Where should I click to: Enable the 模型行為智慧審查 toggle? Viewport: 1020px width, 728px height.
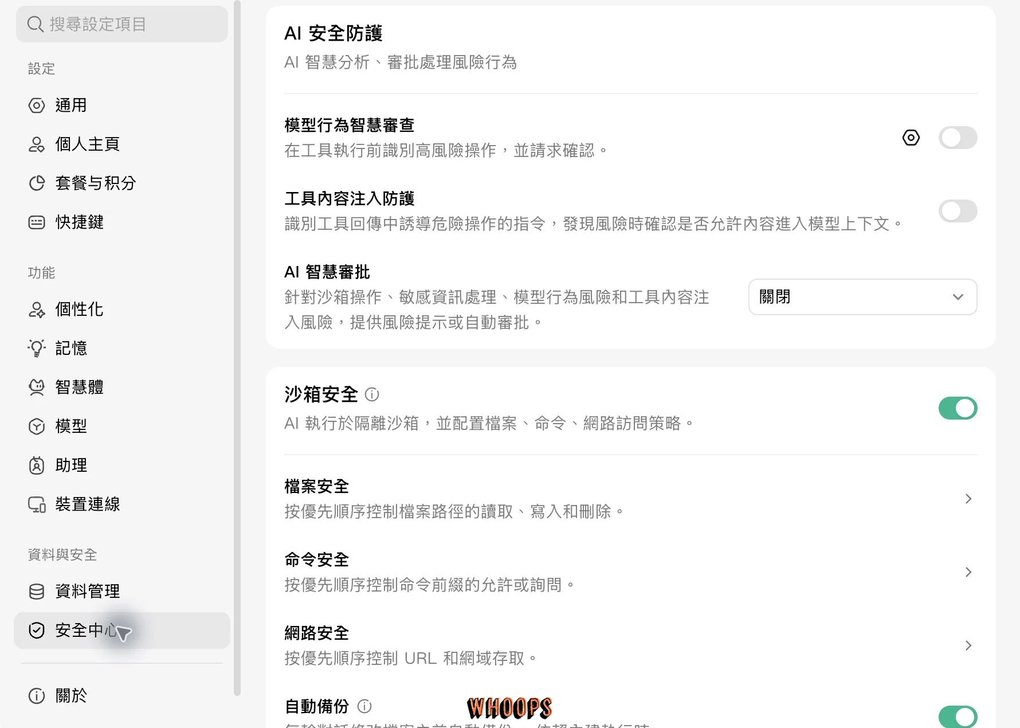[958, 138]
